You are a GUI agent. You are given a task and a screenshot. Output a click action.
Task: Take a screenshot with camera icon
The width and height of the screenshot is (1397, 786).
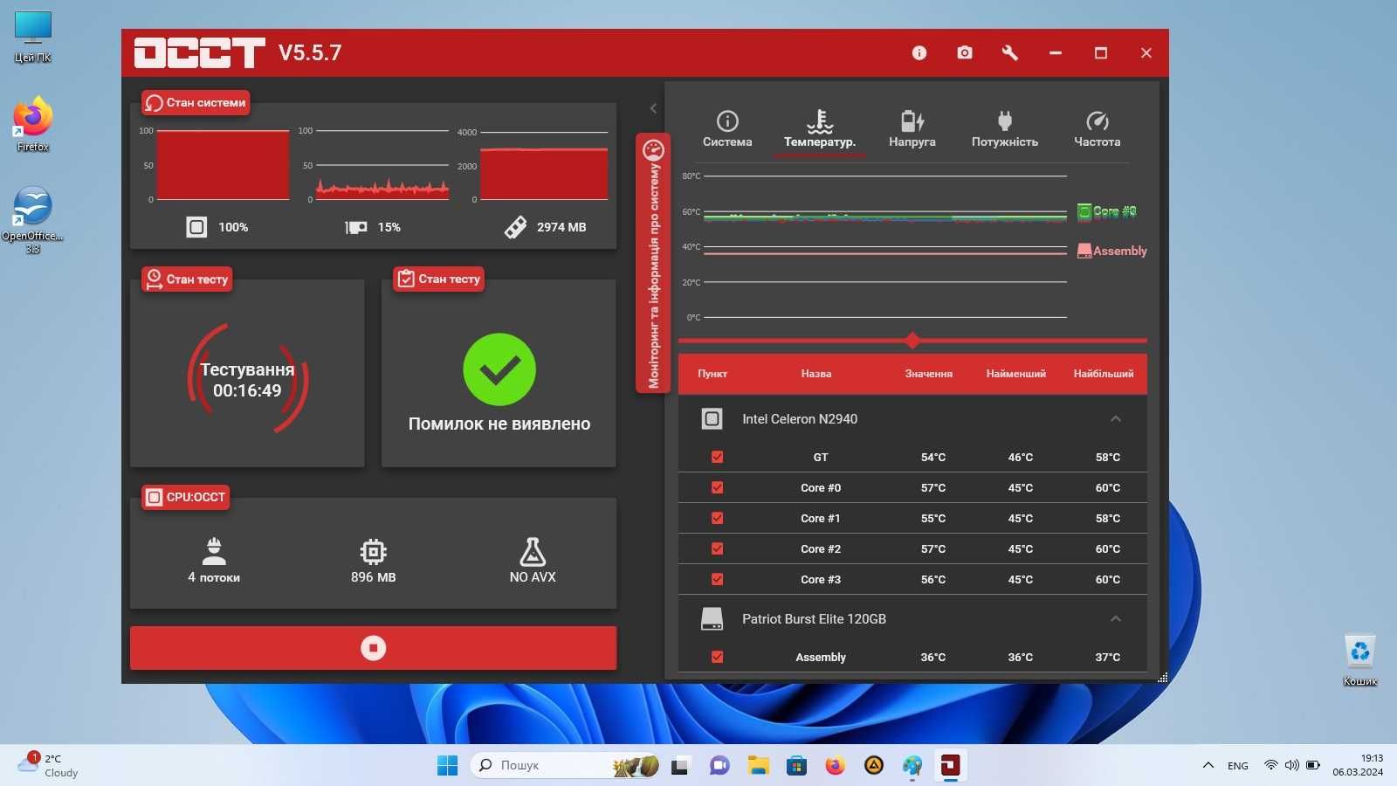click(x=964, y=53)
